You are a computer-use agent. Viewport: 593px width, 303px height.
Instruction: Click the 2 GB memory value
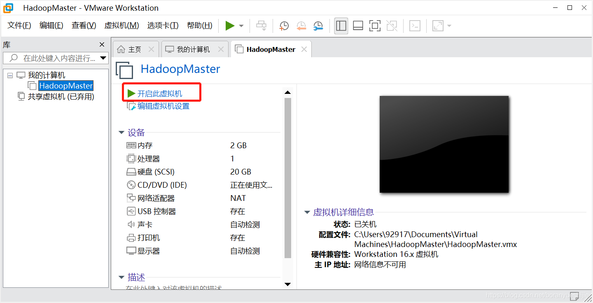[x=238, y=146]
